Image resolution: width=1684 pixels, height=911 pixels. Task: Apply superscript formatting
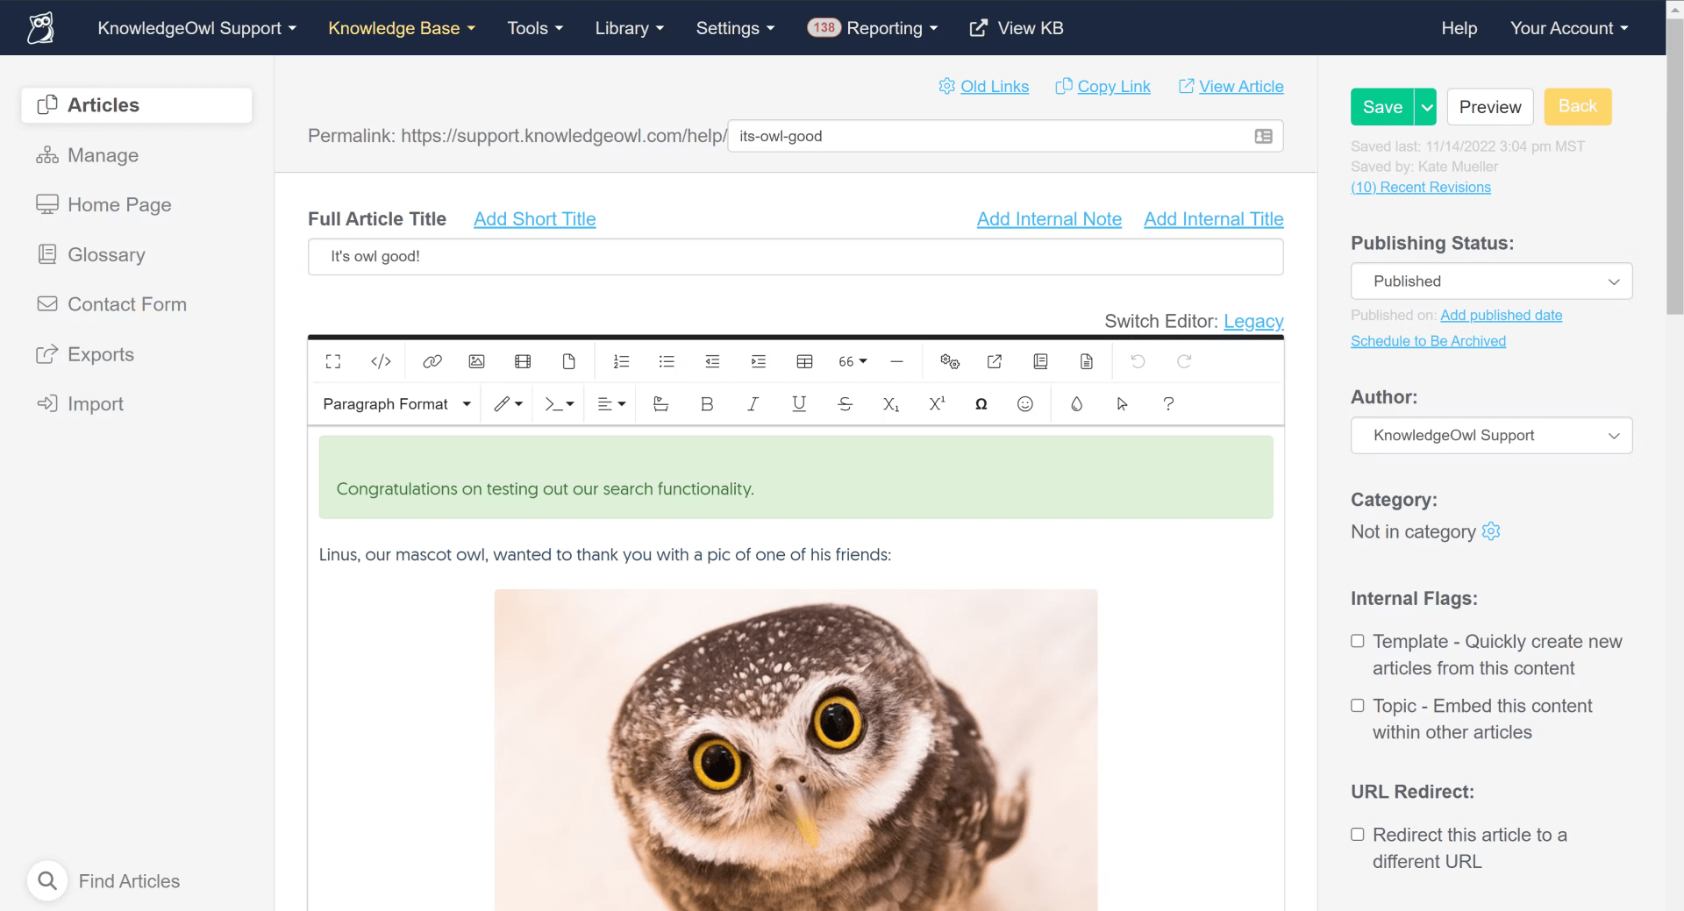(x=937, y=404)
